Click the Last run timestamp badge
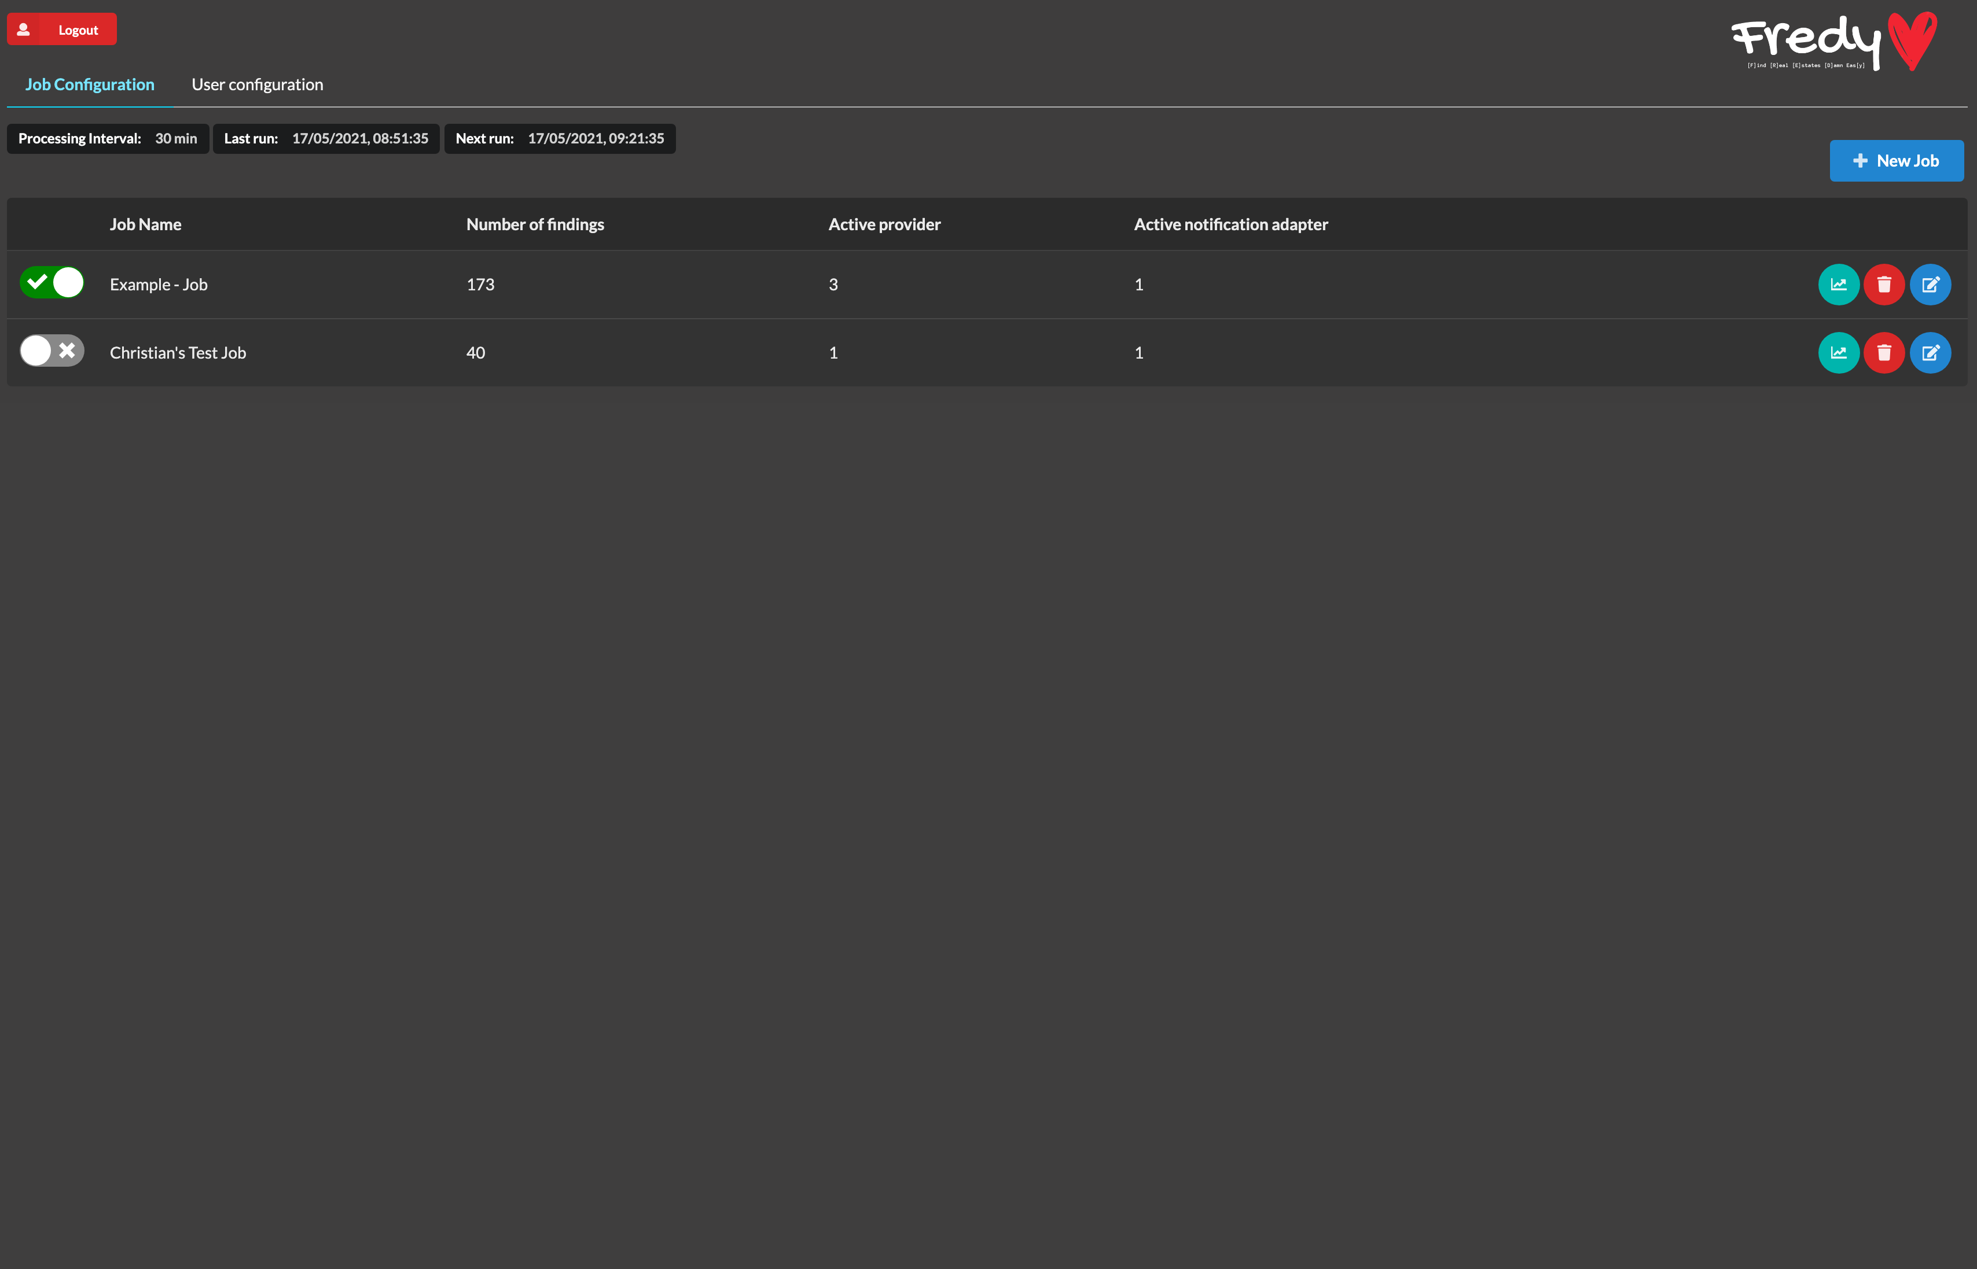Screen dimensions: 1977x1269 tap(326, 138)
